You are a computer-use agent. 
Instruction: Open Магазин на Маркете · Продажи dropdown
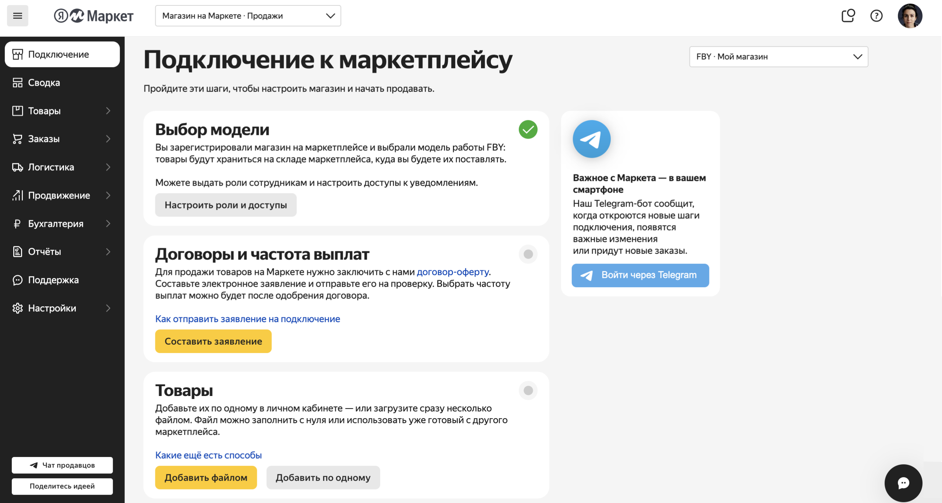pos(248,16)
